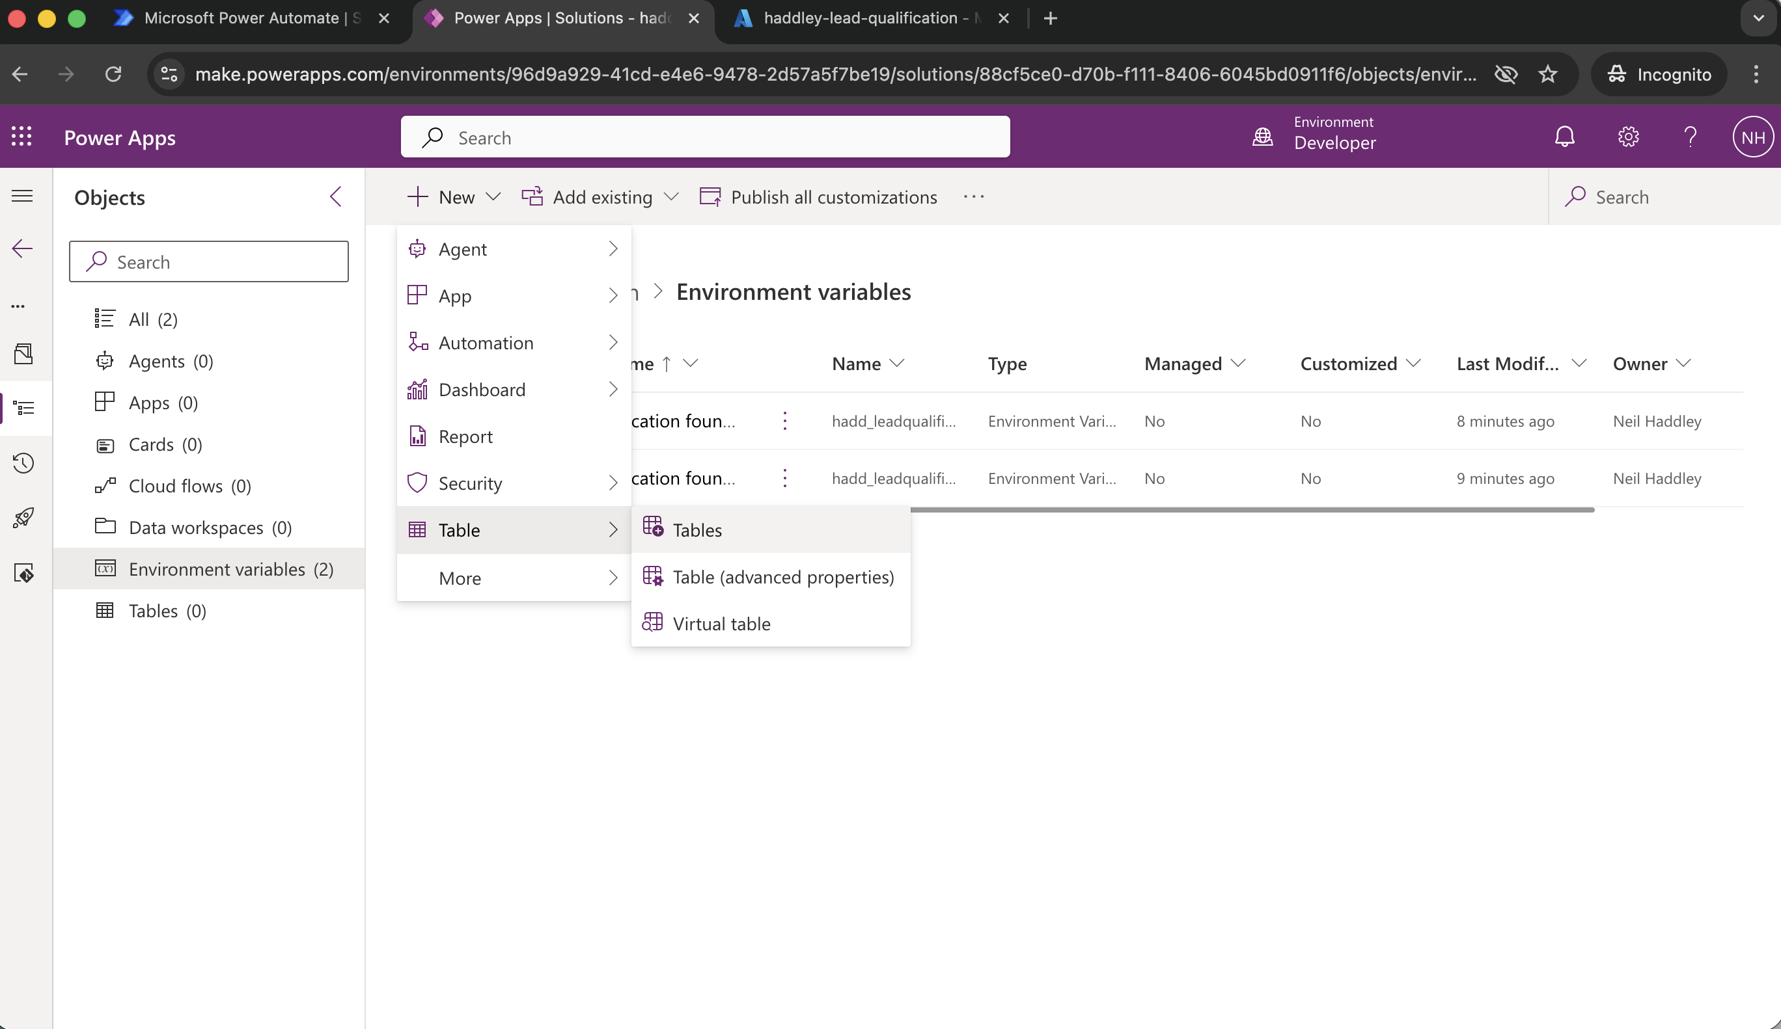Open the settings gear in header
The width and height of the screenshot is (1781, 1029).
point(1627,137)
